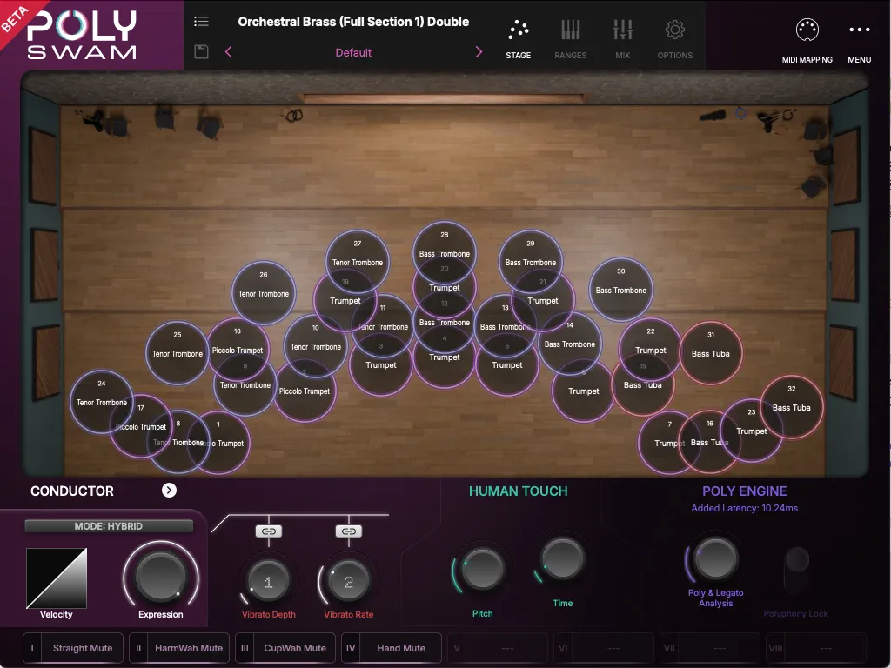The width and height of the screenshot is (891, 668).
Task: Toggle the link above Vibrato Rate
Action: click(349, 531)
